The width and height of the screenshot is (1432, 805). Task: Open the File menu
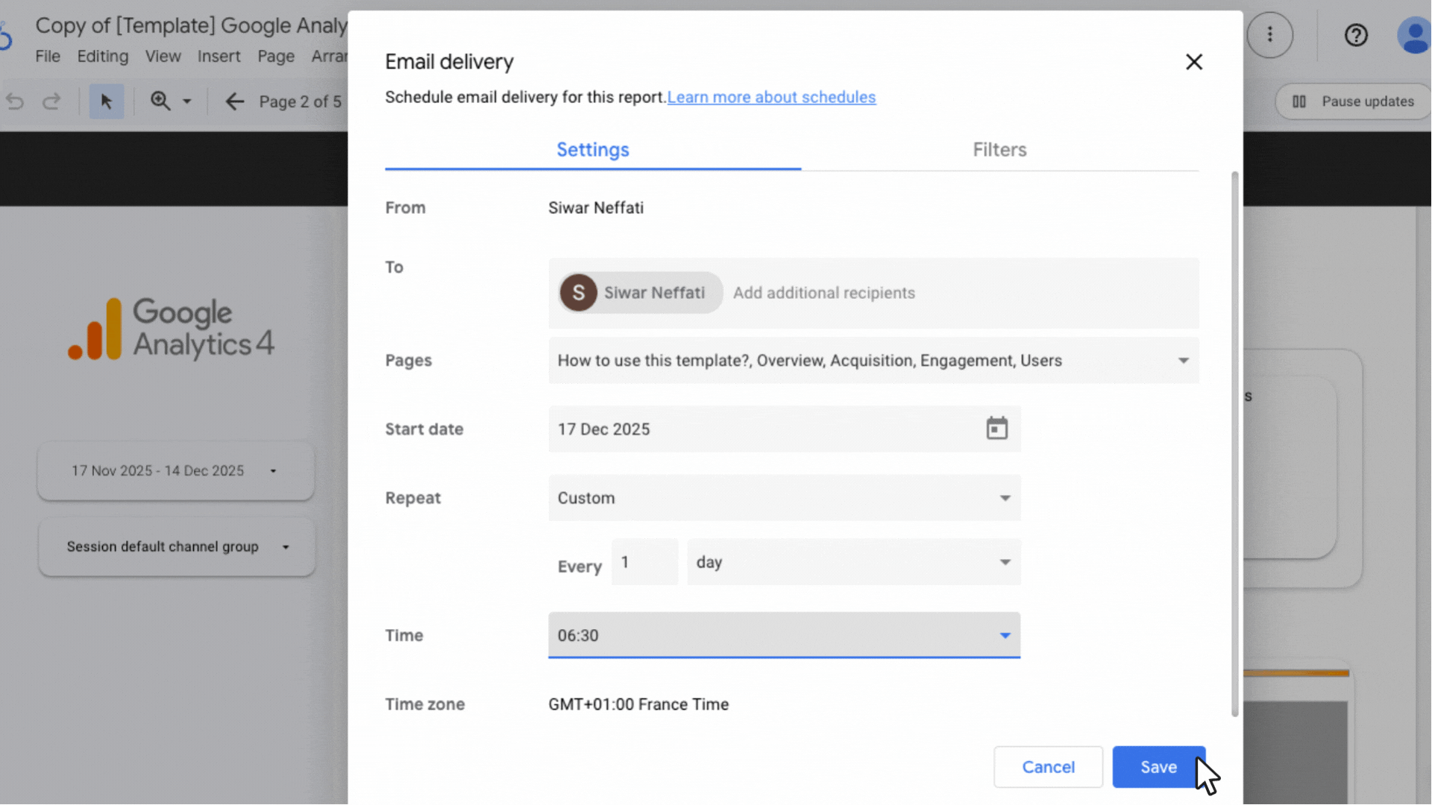click(x=47, y=56)
